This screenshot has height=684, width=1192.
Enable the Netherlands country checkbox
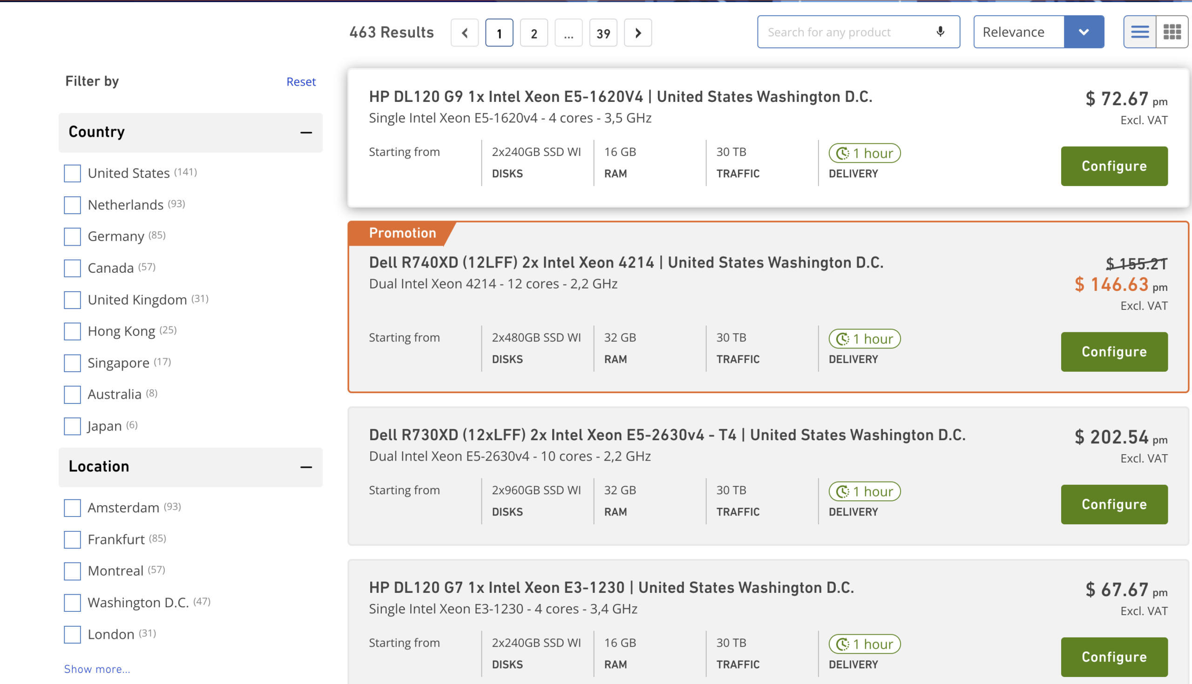(x=72, y=205)
